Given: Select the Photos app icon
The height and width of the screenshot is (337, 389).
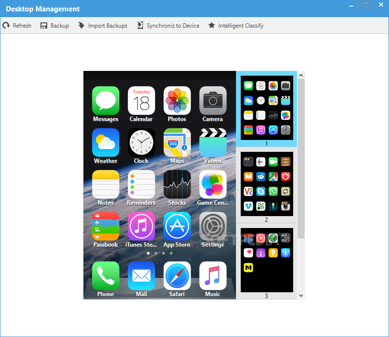Looking at the screenshot, I should [x=177, y=100].
